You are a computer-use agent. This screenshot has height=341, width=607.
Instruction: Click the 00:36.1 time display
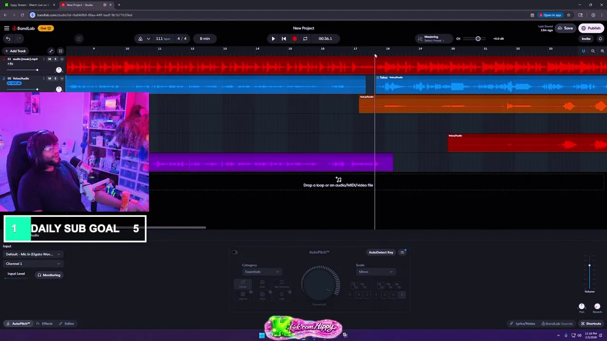(325, 38)
